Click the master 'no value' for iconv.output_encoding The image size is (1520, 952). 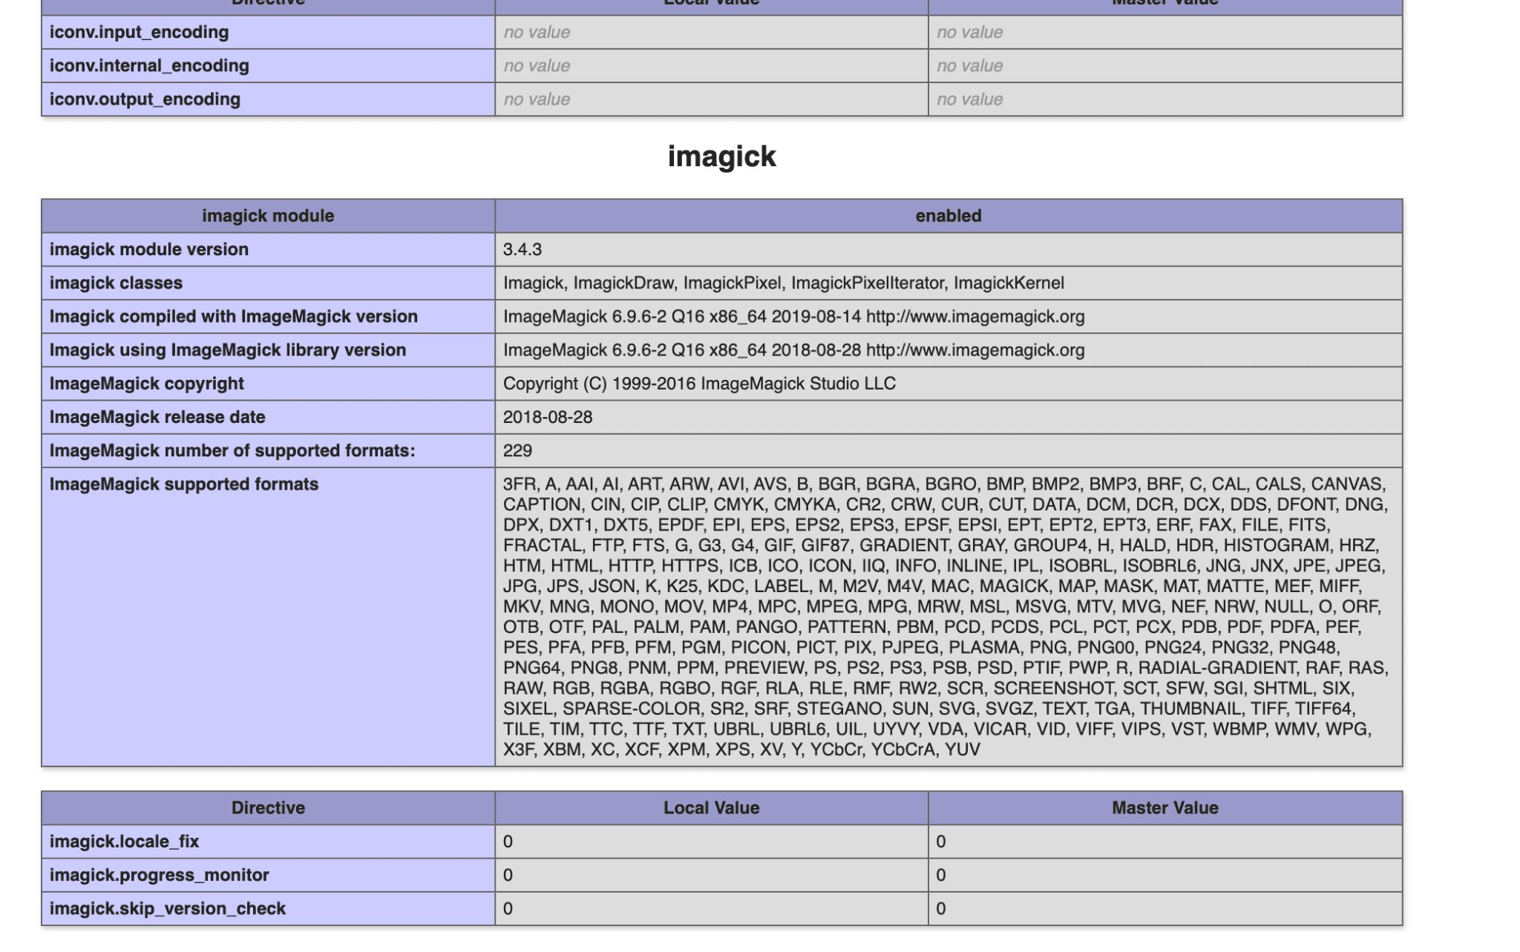(969, 99)
